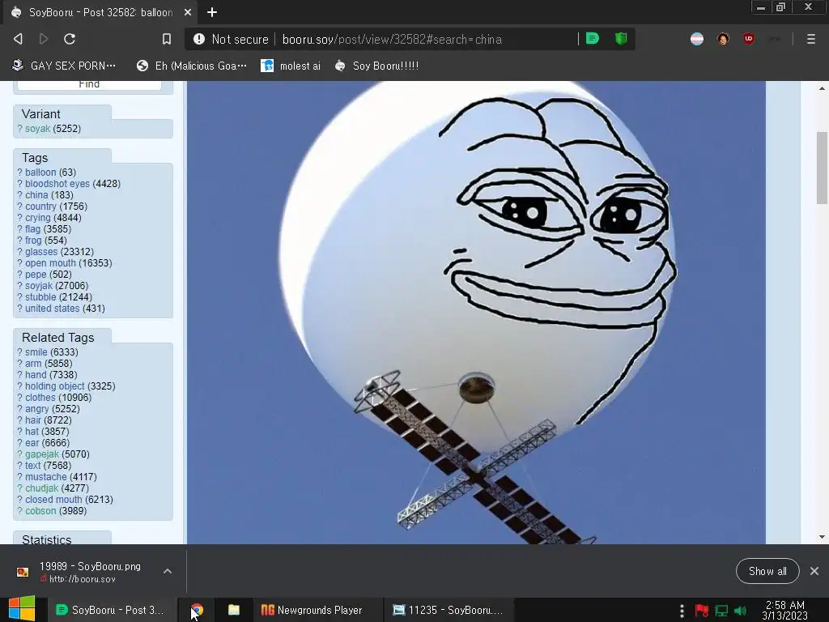Click the striped round extension icon
This screenshot has height=622, width=829.
697,39
